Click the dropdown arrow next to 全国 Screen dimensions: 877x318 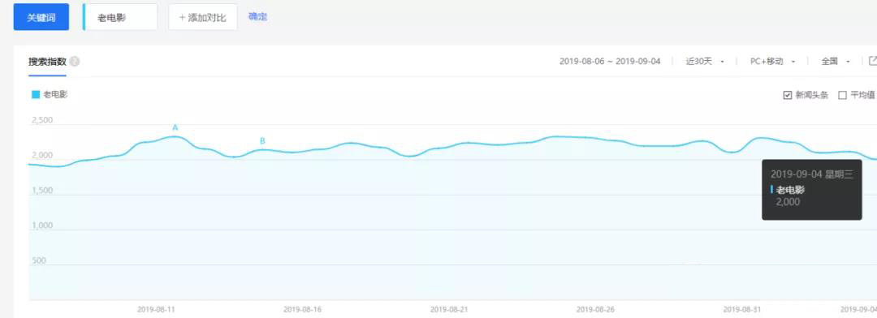coord(848,62)
